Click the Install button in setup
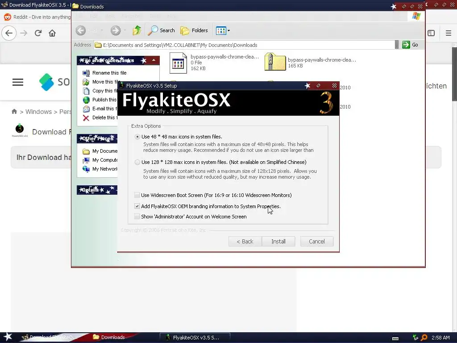The height and width of the screenshot is (343, 457). [278, 242]
